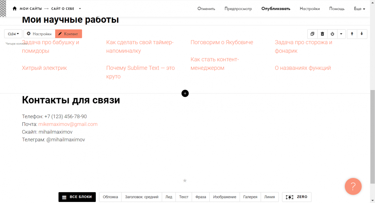Insert a Zero block

point(297,197)
